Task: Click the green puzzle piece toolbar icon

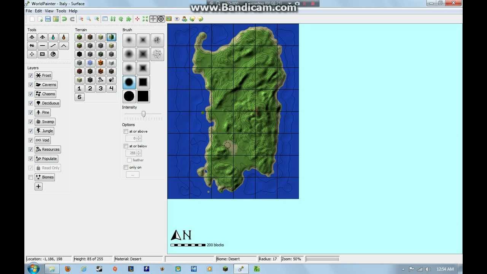Action: tap(129, 19)
